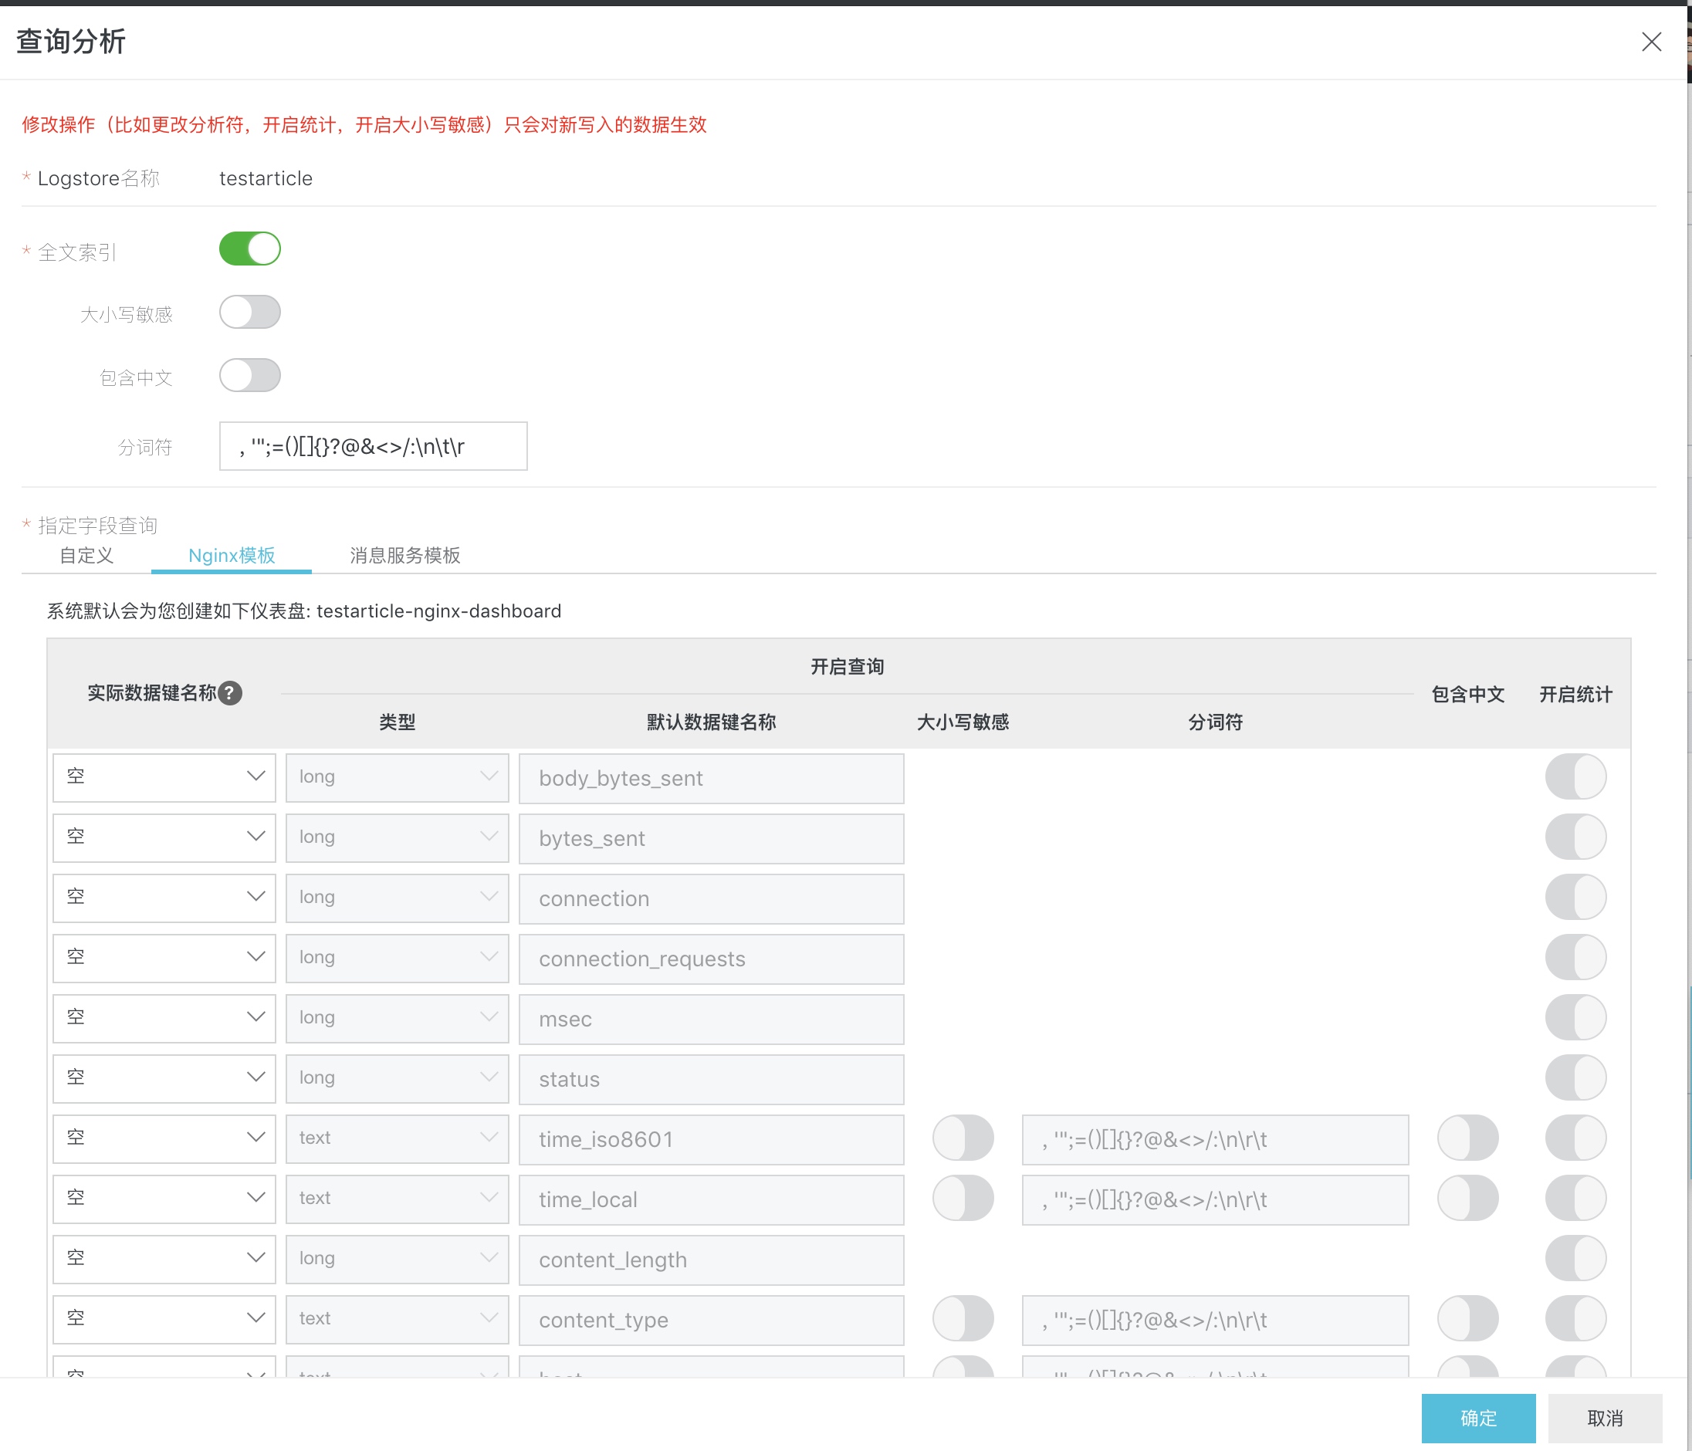Open the actual key dropdown for content_length
This screenshot has width=1692, height=1451.
[x=164, y=1258]
